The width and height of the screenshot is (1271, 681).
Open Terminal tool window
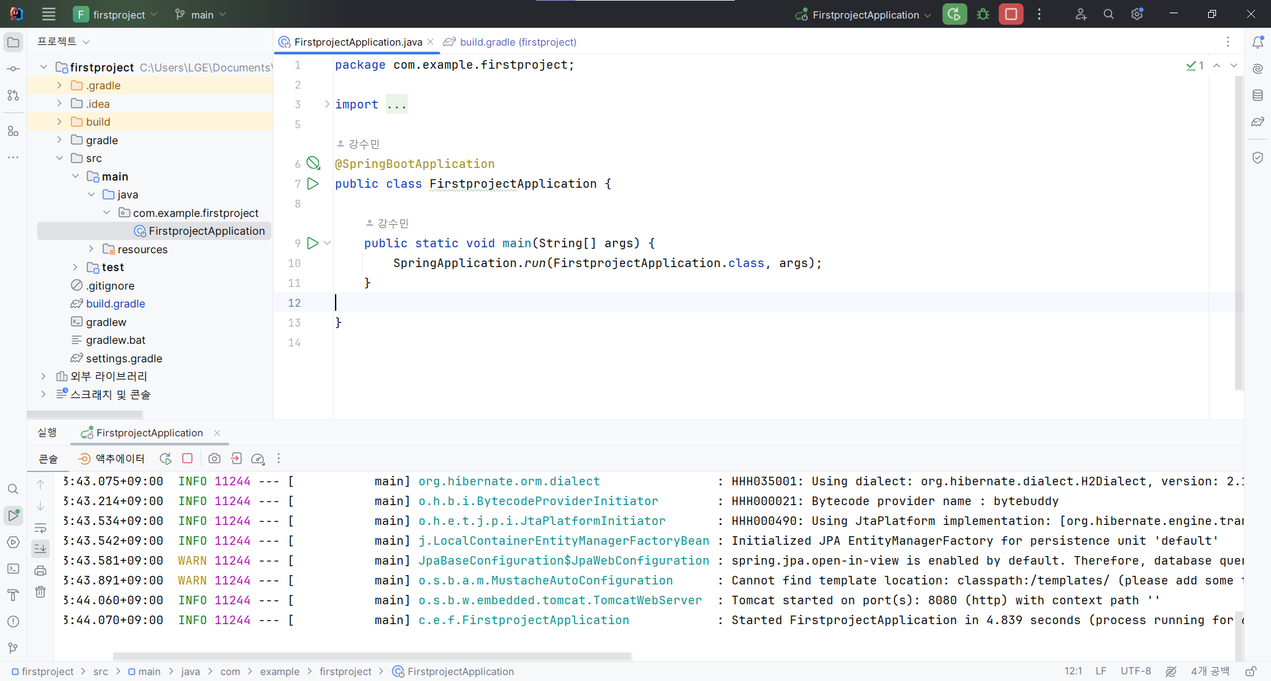point(13,569)
